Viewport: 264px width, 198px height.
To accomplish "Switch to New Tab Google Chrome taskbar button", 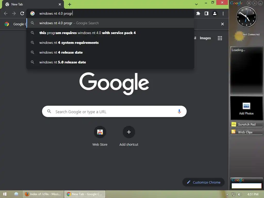I will click(x=85, y=194).
